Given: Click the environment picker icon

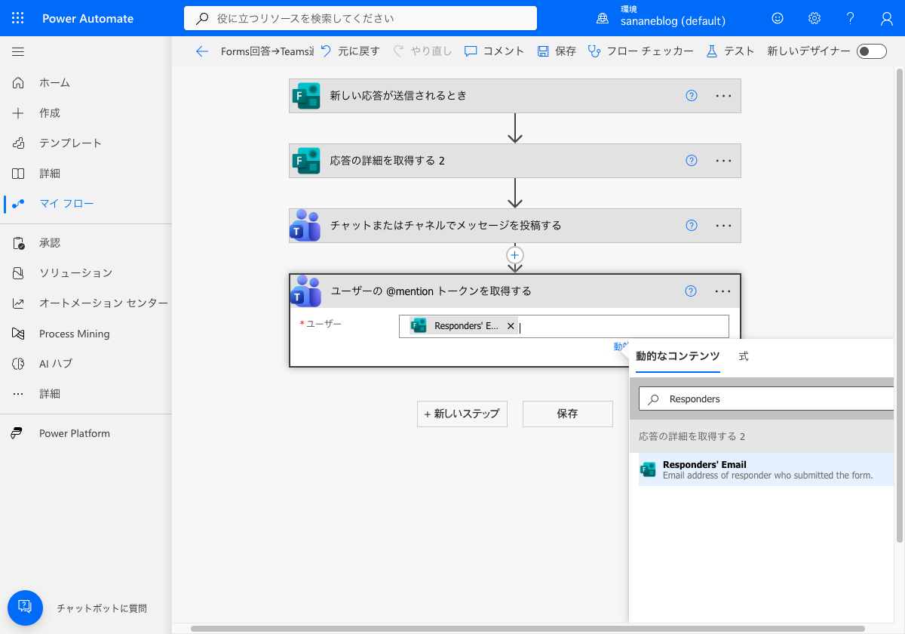Looking at the screenshot, I should coord(603,18).
